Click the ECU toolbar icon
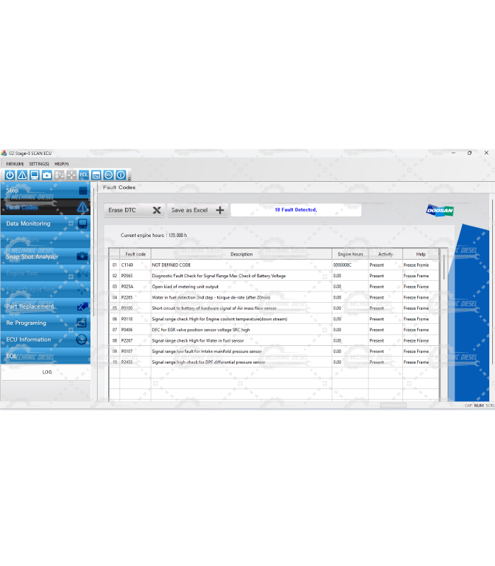 pyautogui.click(x=108, y=175)
